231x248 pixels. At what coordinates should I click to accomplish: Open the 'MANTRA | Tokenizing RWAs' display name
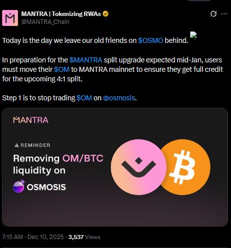click(61, 14)
